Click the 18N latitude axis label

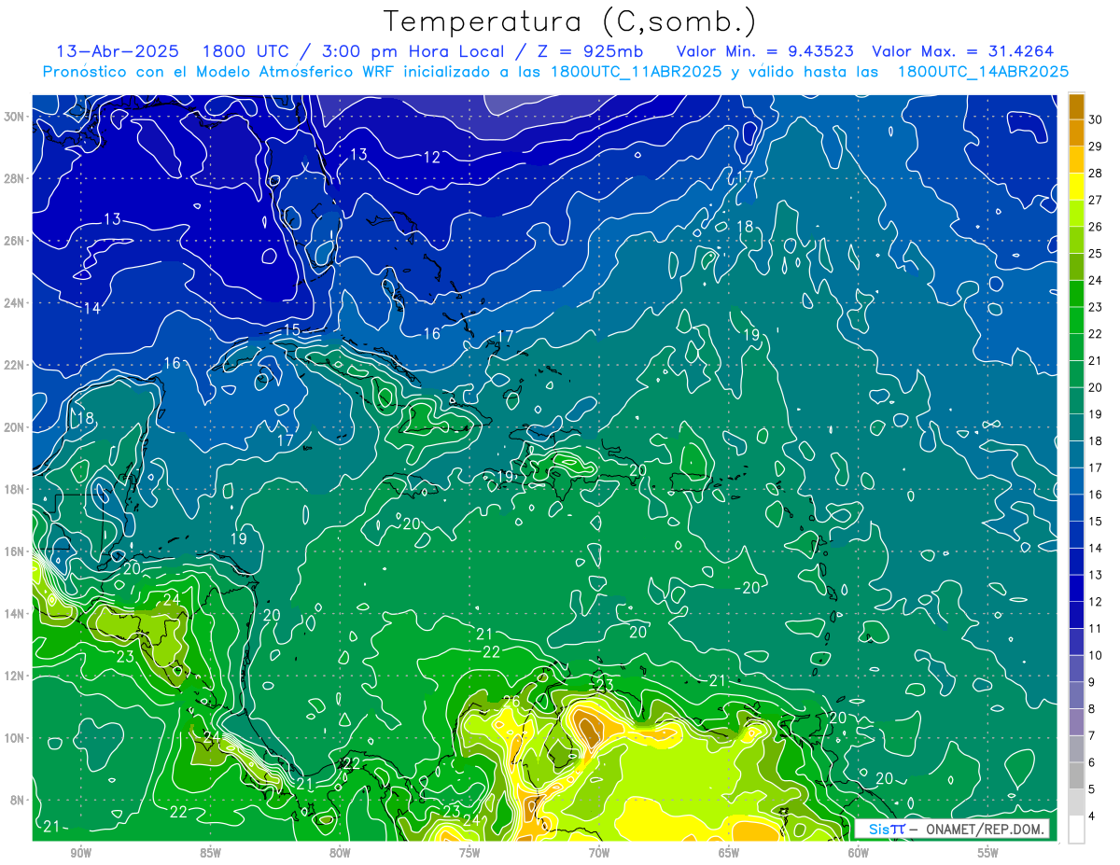point(13,489)
